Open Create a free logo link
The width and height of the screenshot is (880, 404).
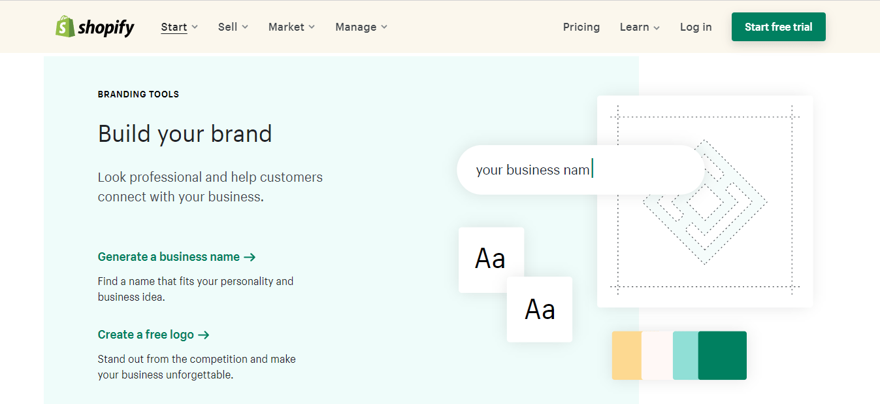point(146,335)
